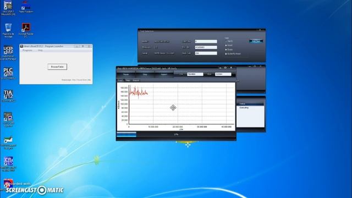Click the Report button beside Stop
Image resolution: width=352 pixels, height=198 pixels.
tap(164, 74)
